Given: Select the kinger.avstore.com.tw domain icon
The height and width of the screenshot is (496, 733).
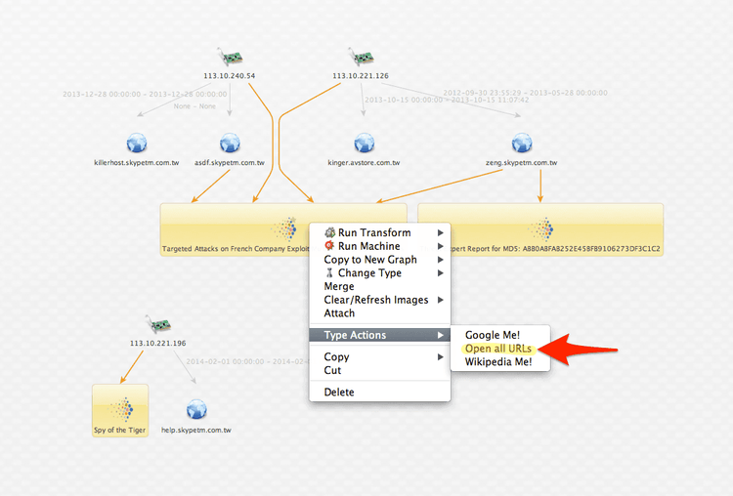Looking at the screenshot, I should 364,144.
